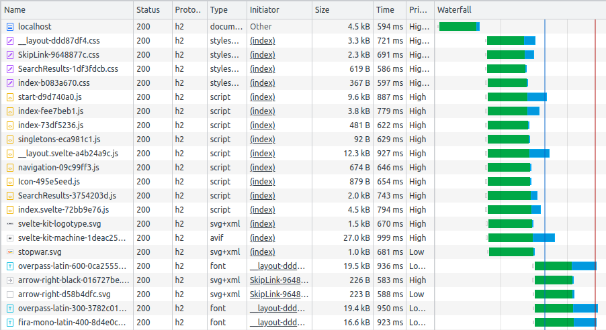Open the SkipLink-9648 initiator link for arrow-right-black
This screenshot has width=606, height=330.
tap(279, 280)
